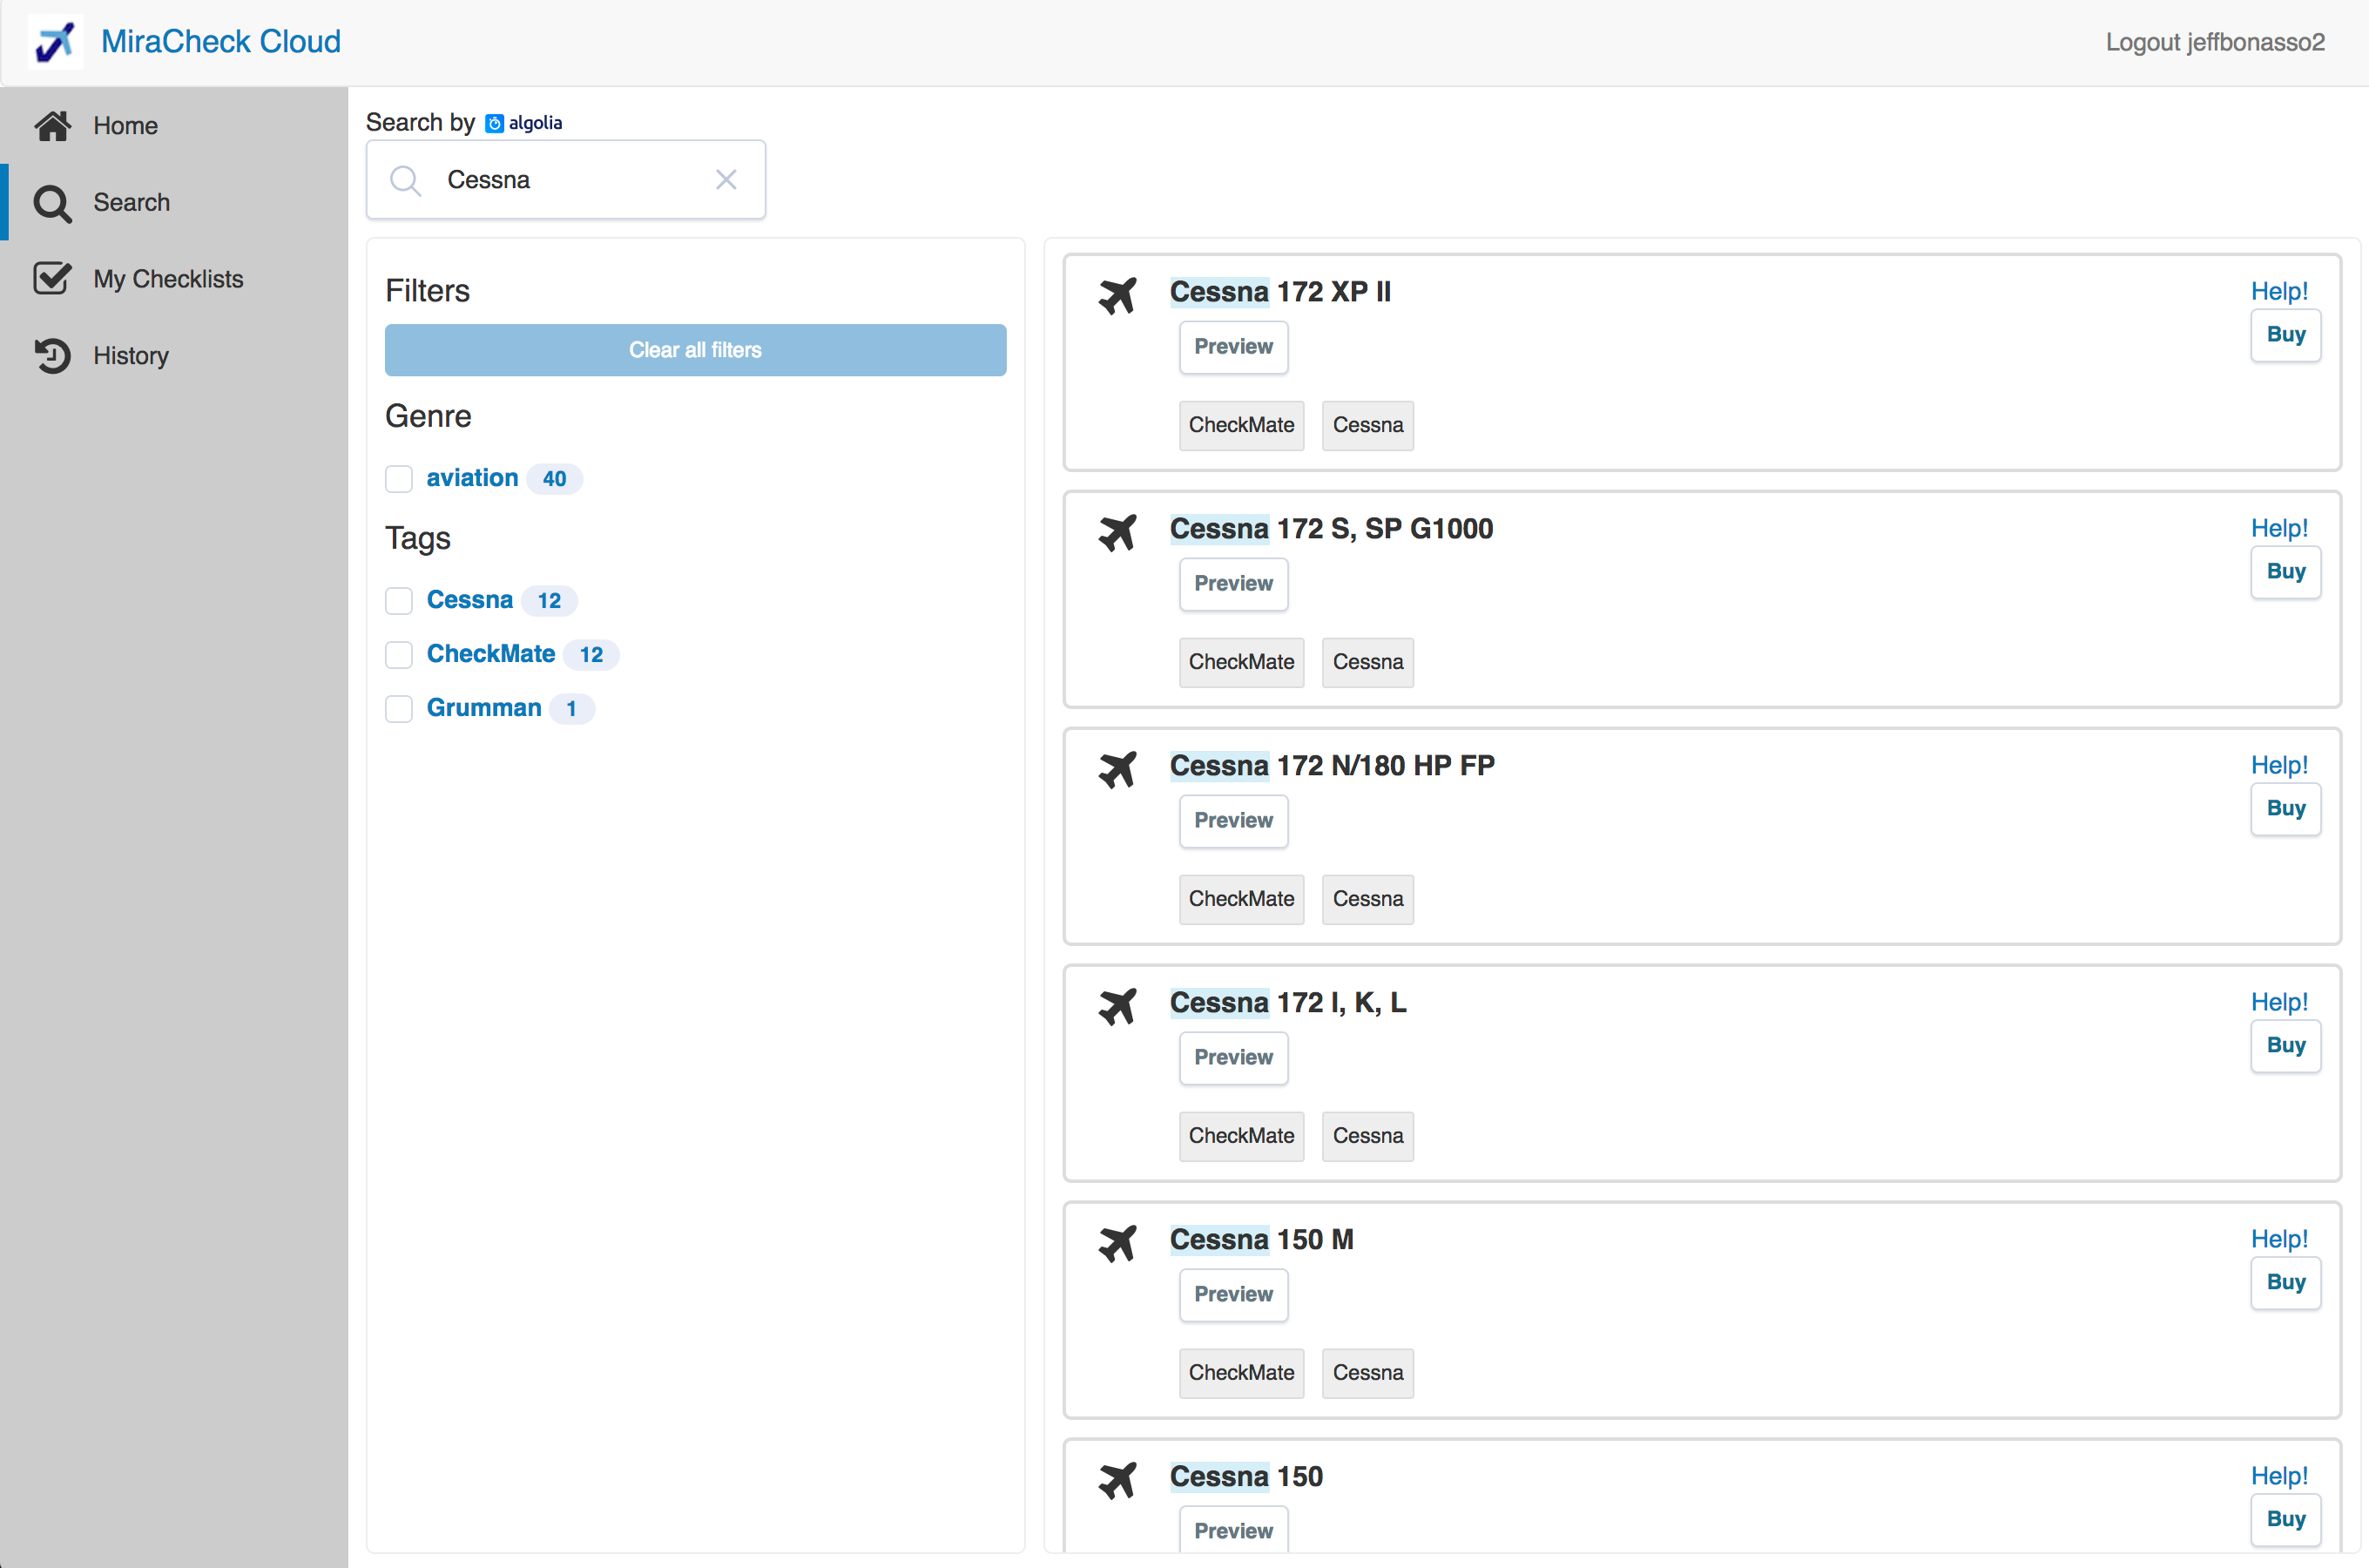
Task: Toggle the CheckMate tag filter checkbox
Action: pyautogui.click(x=399, y=655)
